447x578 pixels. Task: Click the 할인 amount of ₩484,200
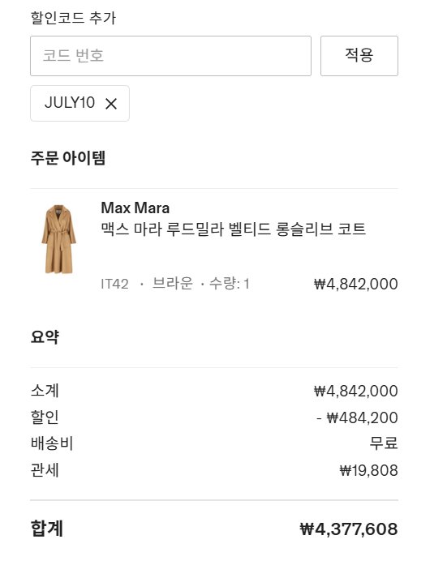tap(358, 417)
